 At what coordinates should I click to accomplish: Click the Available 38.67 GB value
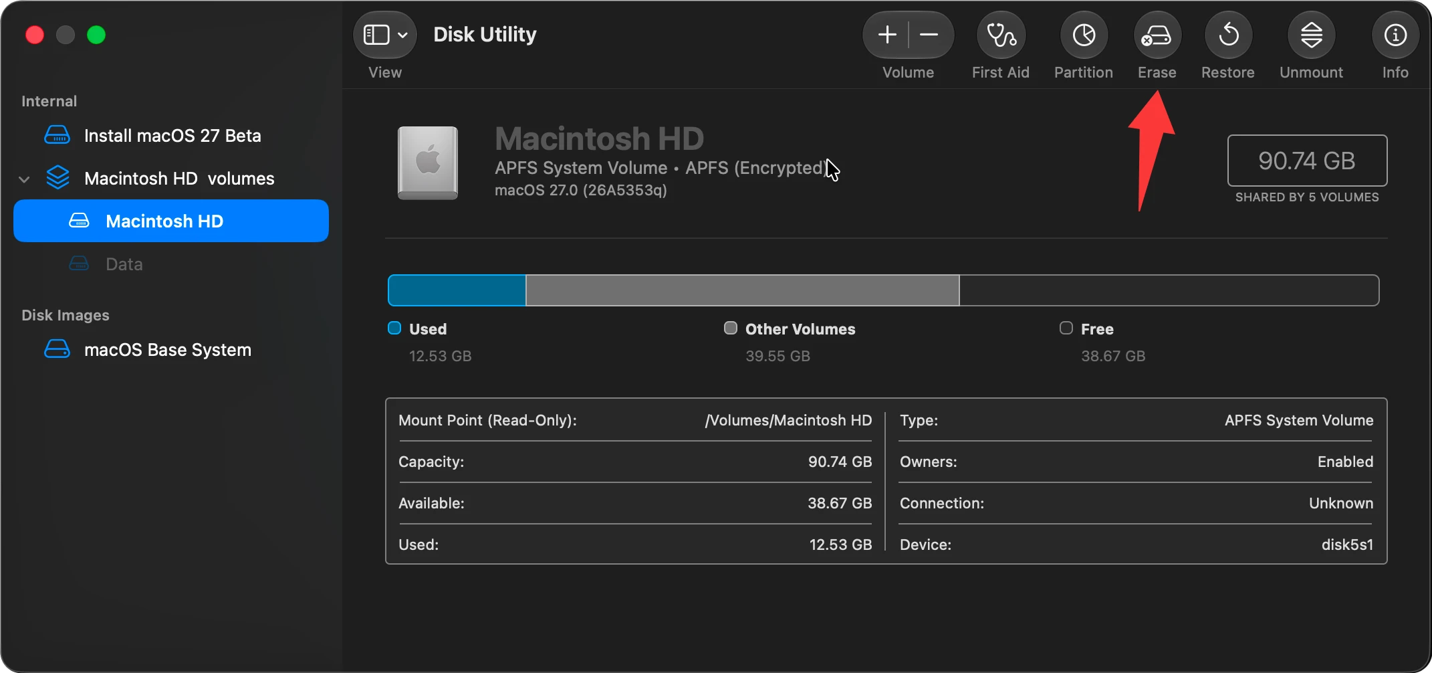(840, 503)
